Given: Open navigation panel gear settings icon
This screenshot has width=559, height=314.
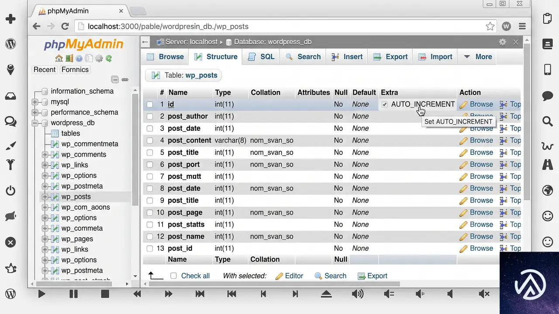Looking at the screenshot, I should [x=99, y=58].
